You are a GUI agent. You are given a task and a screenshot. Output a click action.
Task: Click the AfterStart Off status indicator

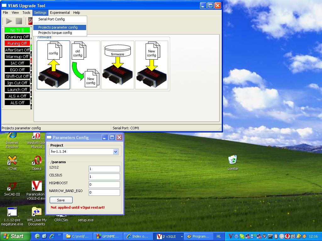click(17, 50)
